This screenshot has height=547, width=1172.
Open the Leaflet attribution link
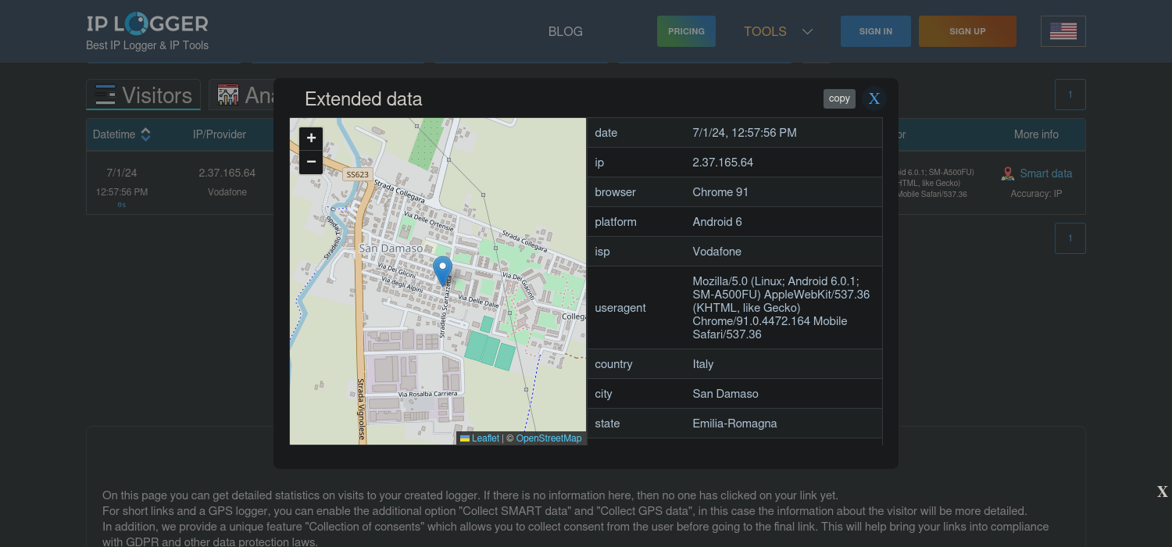pyautogui.click(x=484, y=438)
